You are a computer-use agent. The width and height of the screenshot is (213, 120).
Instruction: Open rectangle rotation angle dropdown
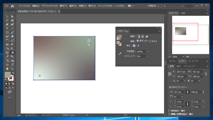[x=182, y=97]
